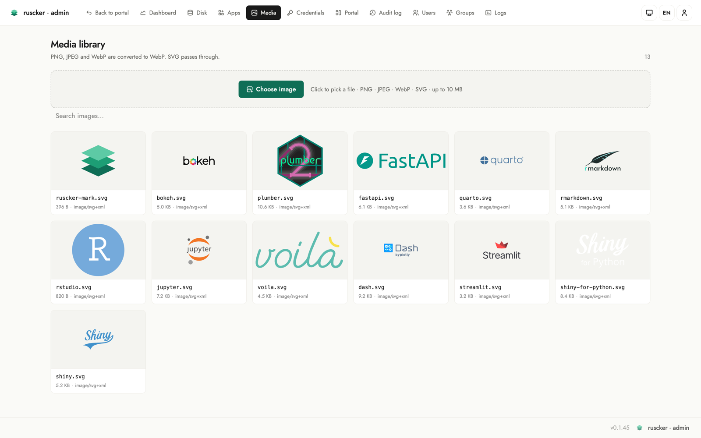Select the Shiny for Python thumbnail

[x=602, y=250]
